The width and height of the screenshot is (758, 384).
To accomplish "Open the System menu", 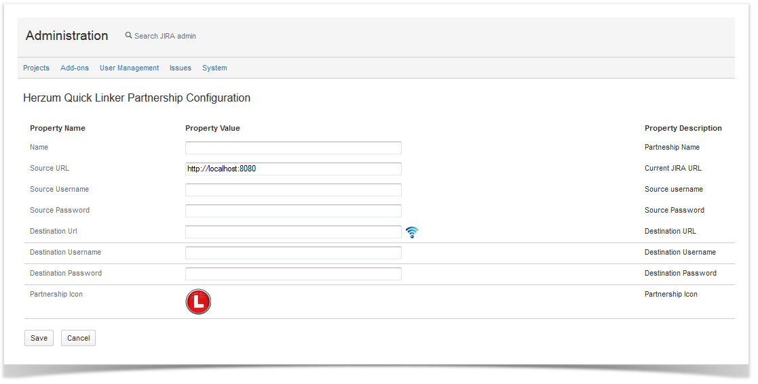I will pyautogui.click(x=214, y=68).
